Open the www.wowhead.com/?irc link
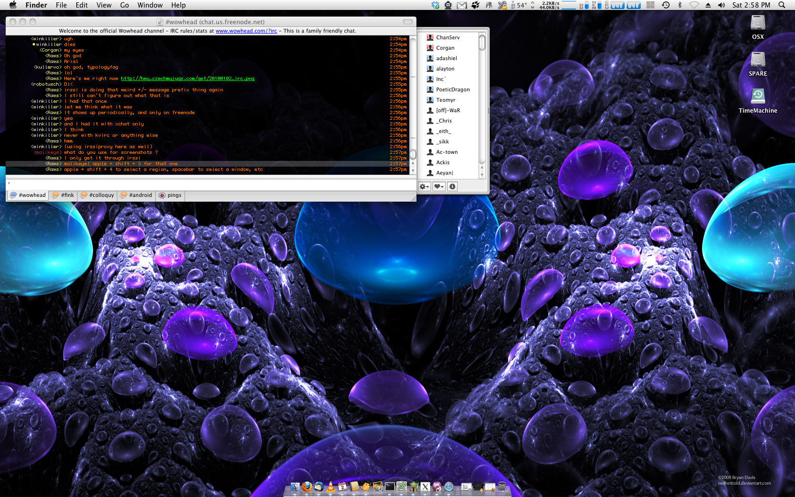This screenshot has width=795, height=497. point(246,31)
